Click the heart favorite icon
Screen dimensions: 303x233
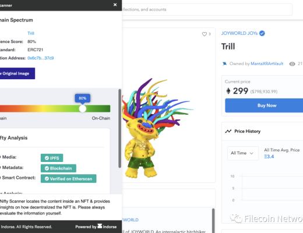[205, 34]
